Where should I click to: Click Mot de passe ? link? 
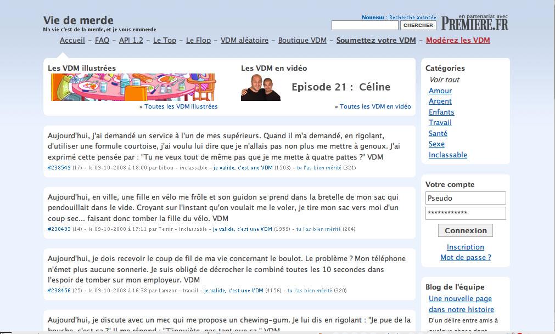coord(466,258)
